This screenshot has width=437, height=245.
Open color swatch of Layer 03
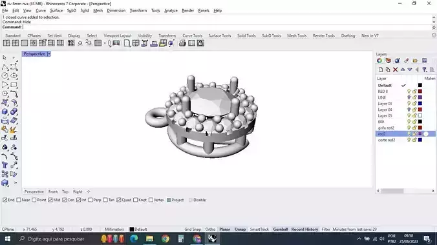(420, 103)
